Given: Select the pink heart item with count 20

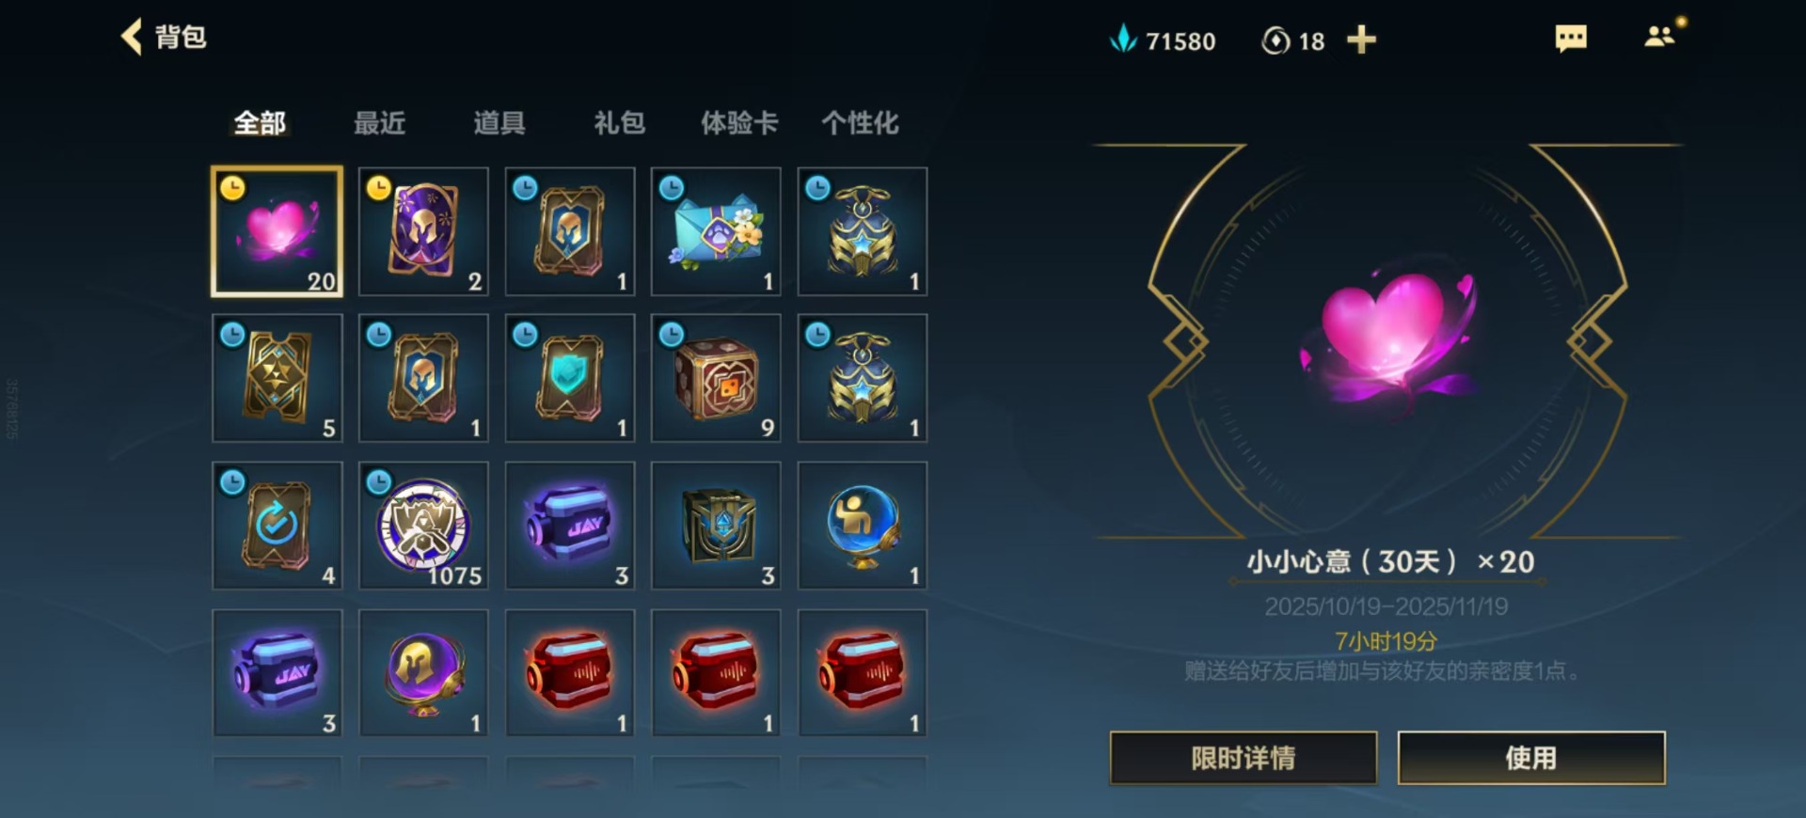Looking at the screenshot, I should click(277, 231).
